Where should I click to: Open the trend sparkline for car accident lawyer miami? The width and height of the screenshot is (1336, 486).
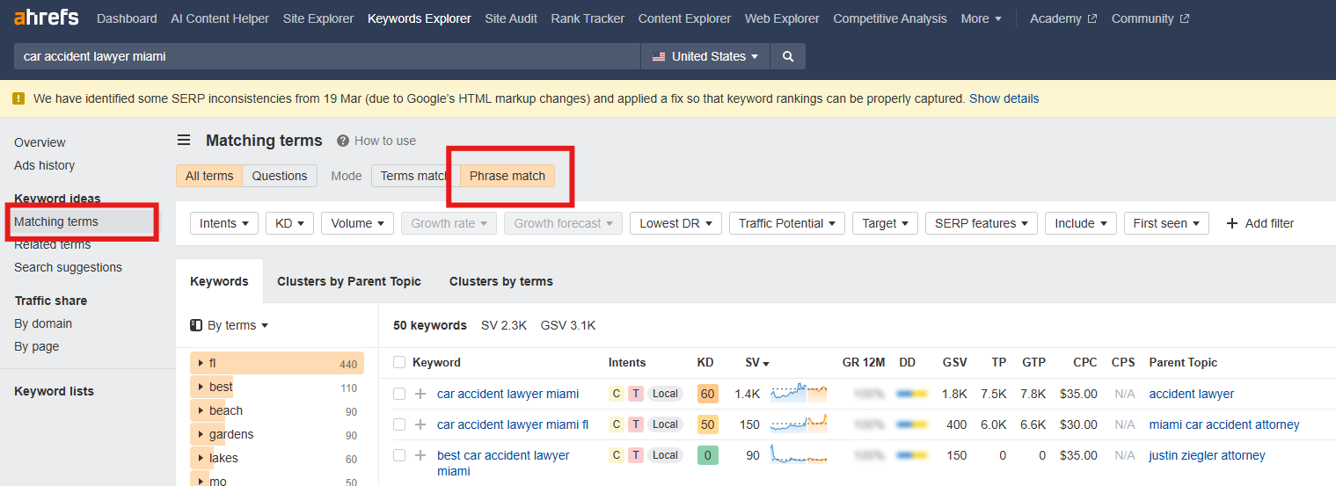pos(799,393)
